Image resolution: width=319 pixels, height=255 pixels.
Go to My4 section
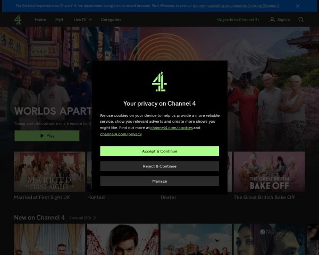coord(59,20)
